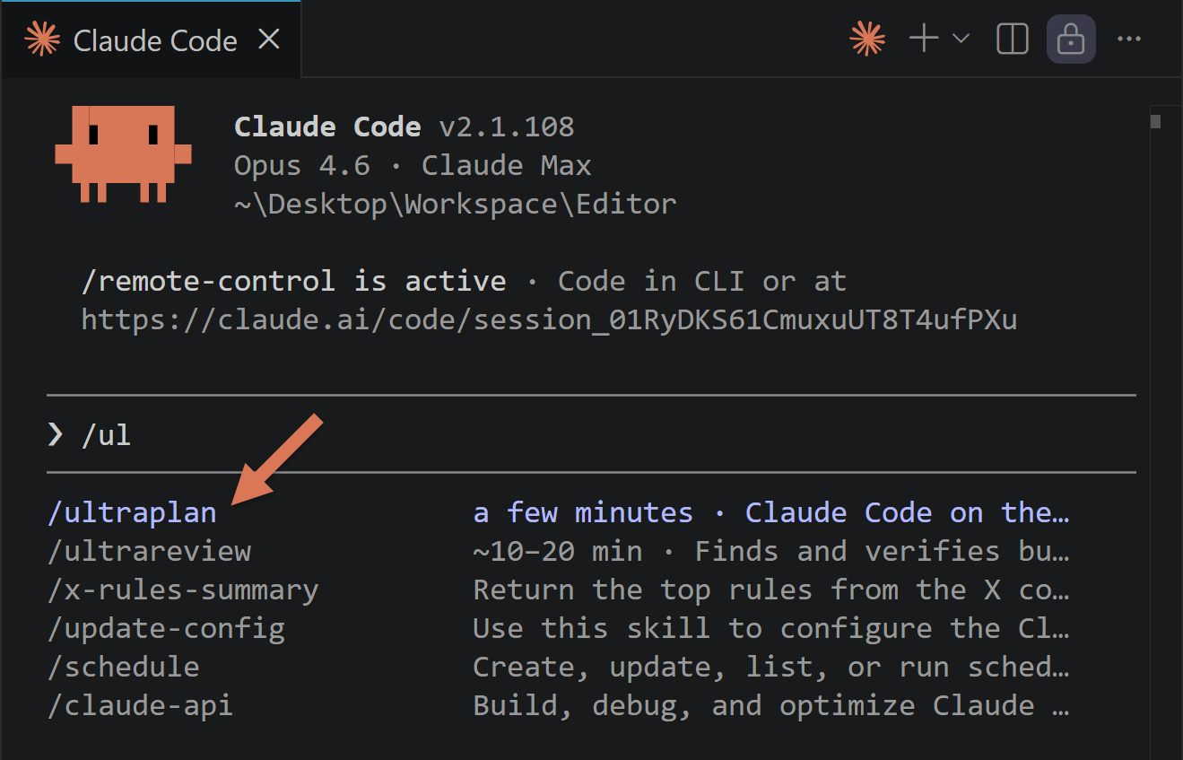The image size is (1183, 760).
Task: Select the /schedule command
Action: 123,667
